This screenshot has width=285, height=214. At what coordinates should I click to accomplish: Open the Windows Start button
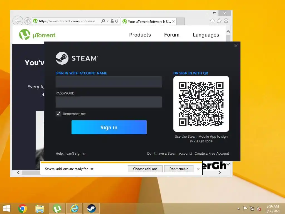coord(7,208)
